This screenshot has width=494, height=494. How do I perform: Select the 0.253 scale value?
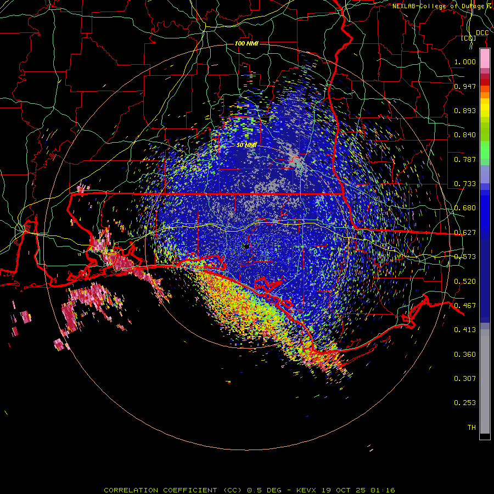click(465, 403)
